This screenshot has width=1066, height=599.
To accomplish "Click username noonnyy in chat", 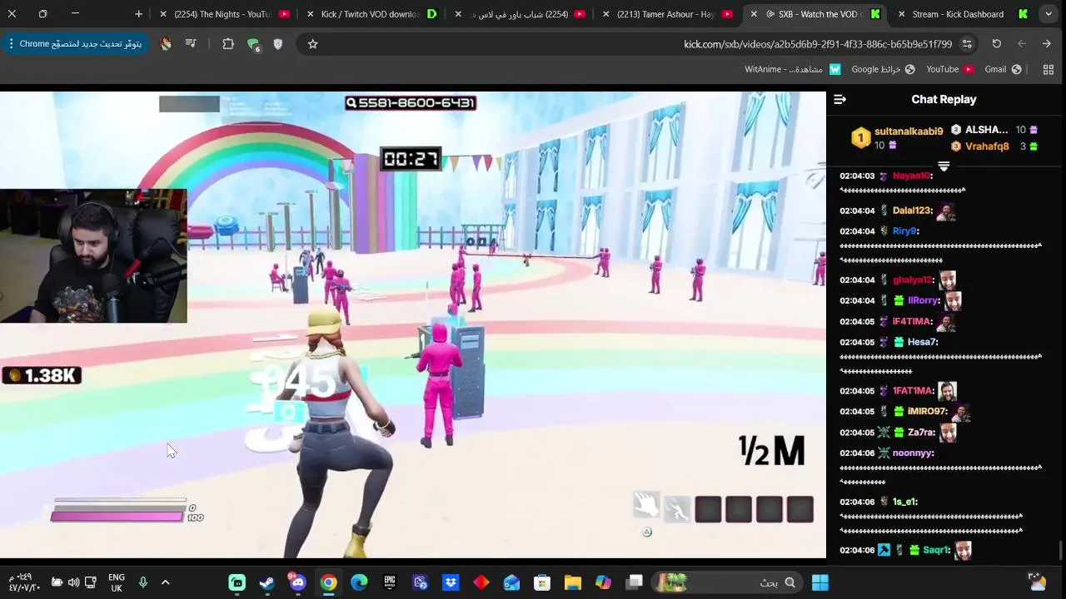I will (x=913, y=453).
